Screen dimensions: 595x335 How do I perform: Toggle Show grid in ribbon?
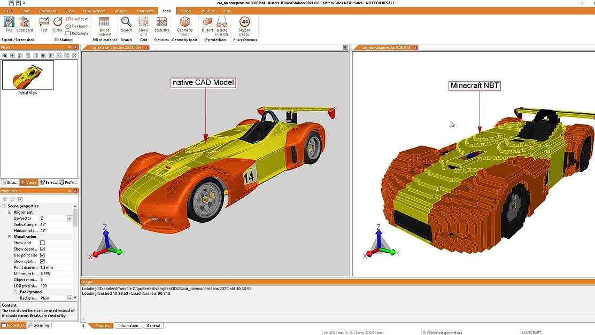143,26
